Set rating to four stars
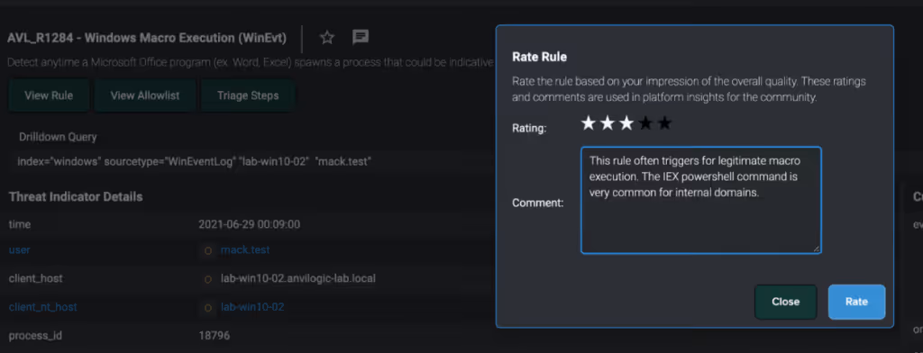The height and width of the screenshot is (353, 923). [645, 123]
